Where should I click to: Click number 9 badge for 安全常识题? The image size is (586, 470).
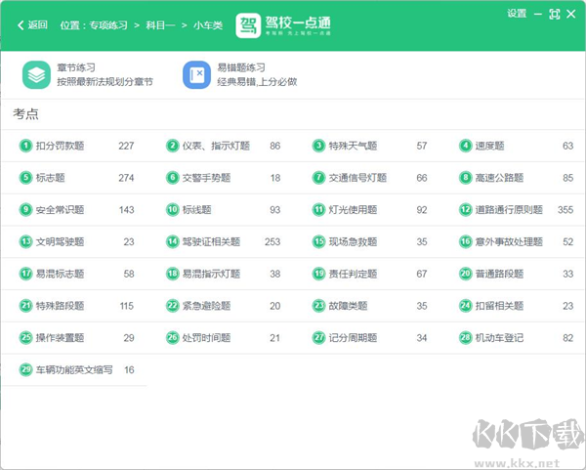pos(25,210)
